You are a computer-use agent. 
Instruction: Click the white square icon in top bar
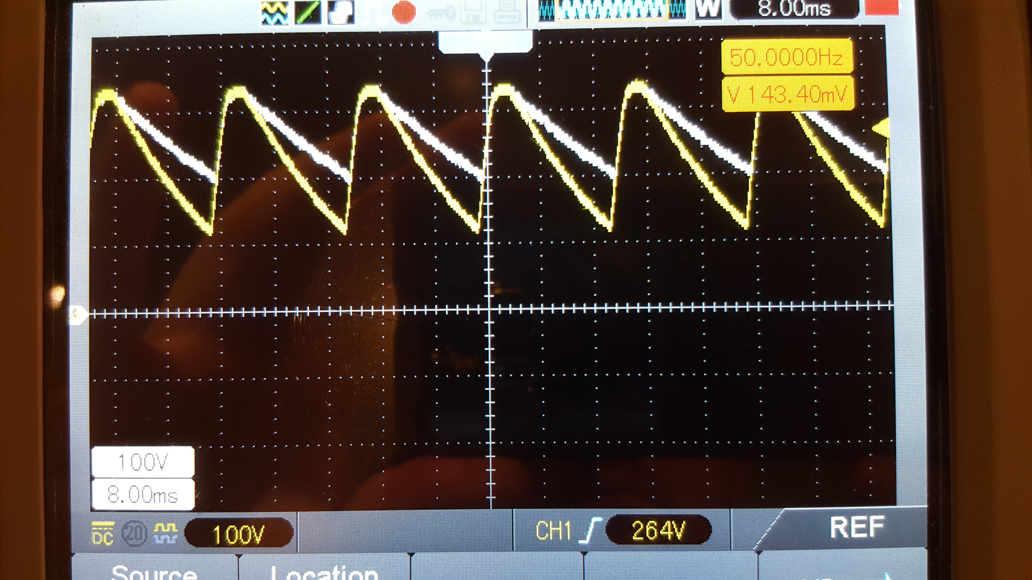[341, 12]
